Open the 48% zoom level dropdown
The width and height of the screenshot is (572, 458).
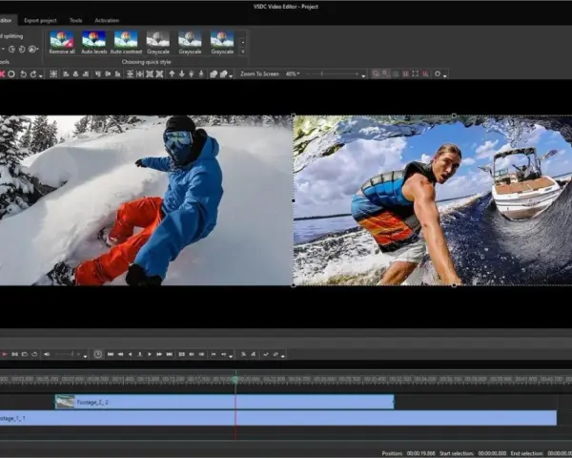293,73
